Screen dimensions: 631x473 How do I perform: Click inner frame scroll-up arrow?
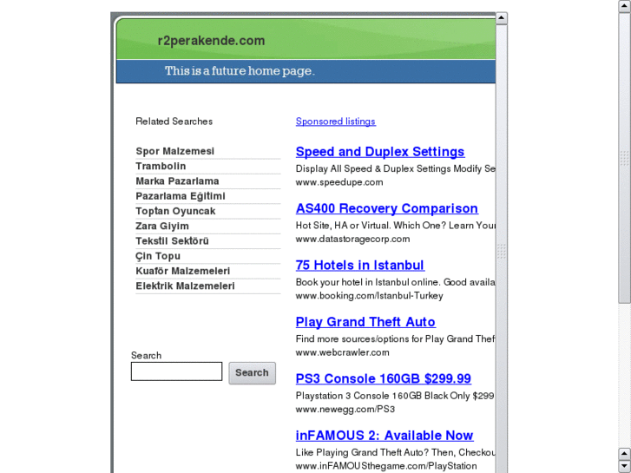click(x=502, y=18)
